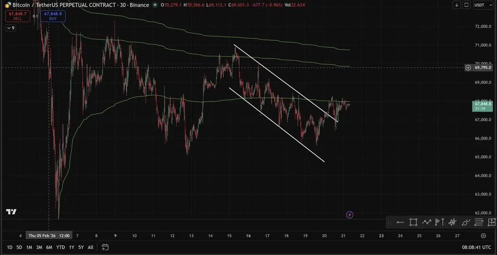Image resolution: width=497 pixels, height=255 pixels.
Task: Select the rectangle shape drawing tool
Action: [x=413, y=222]
